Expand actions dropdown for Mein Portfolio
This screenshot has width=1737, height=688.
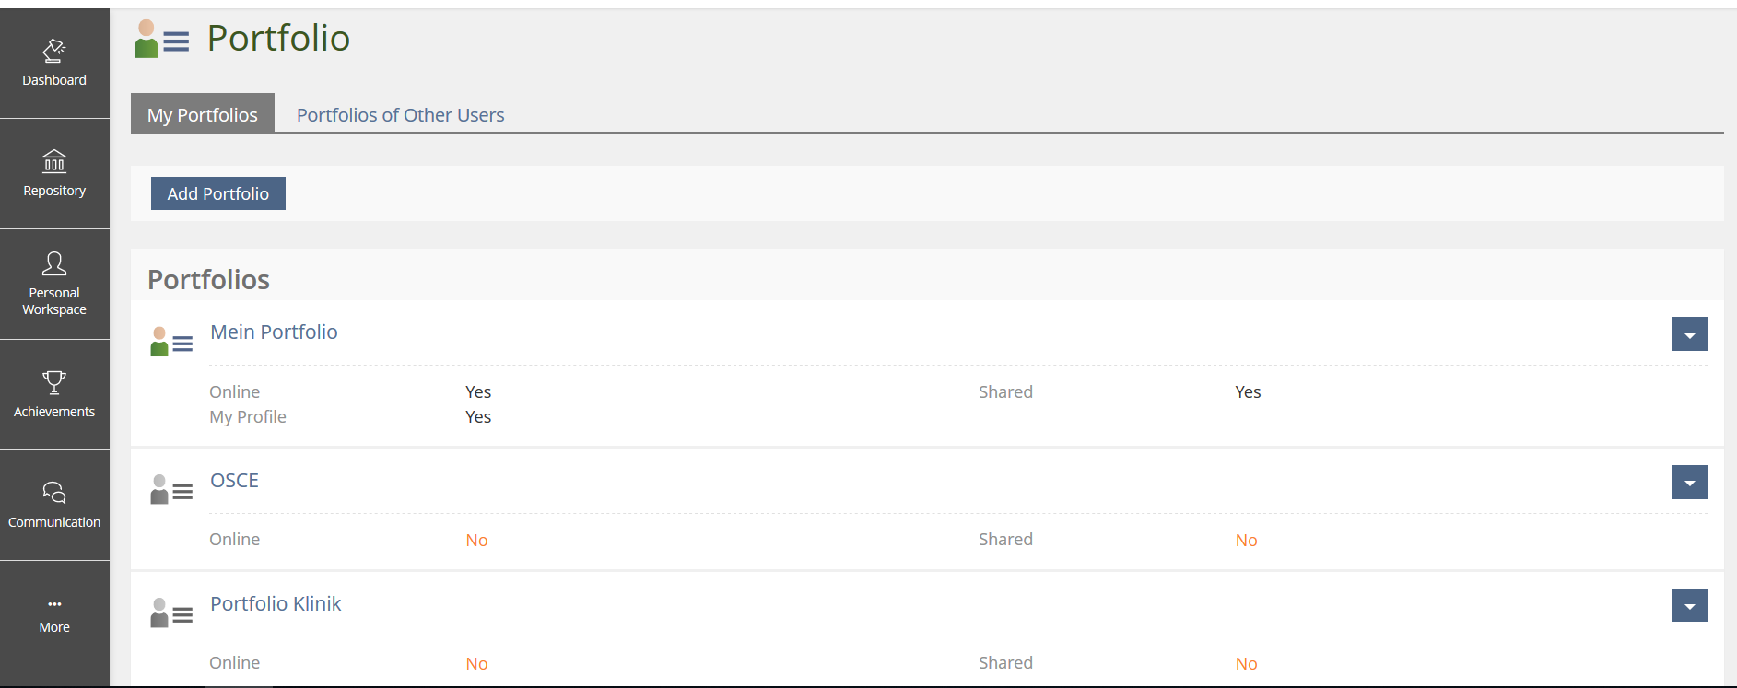click(x=1689, y=334)
